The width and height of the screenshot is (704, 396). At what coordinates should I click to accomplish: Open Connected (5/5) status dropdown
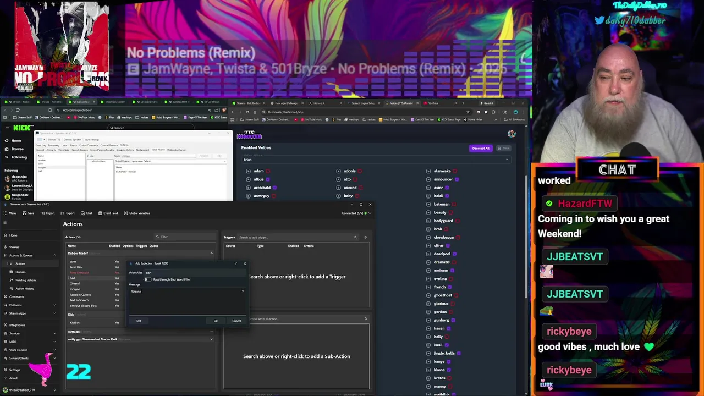pyautogui.click(x=356, y=213)
